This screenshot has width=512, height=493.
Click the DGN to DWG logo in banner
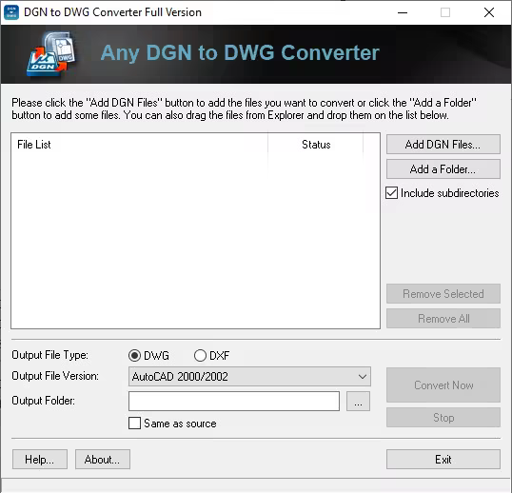coord(51,54)
